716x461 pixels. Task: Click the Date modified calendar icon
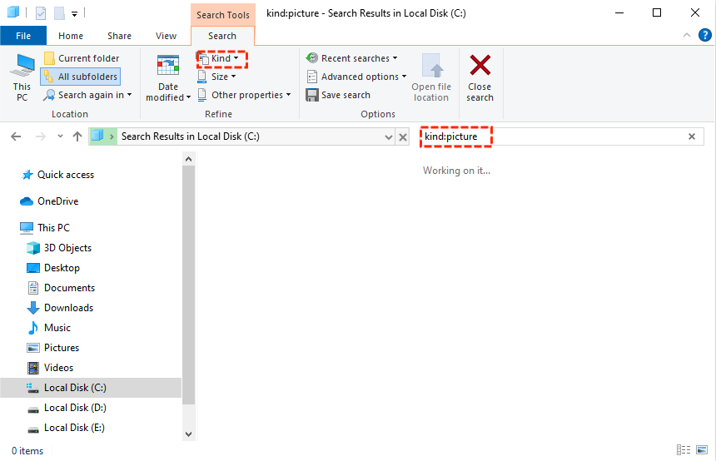tap(168, 65)
